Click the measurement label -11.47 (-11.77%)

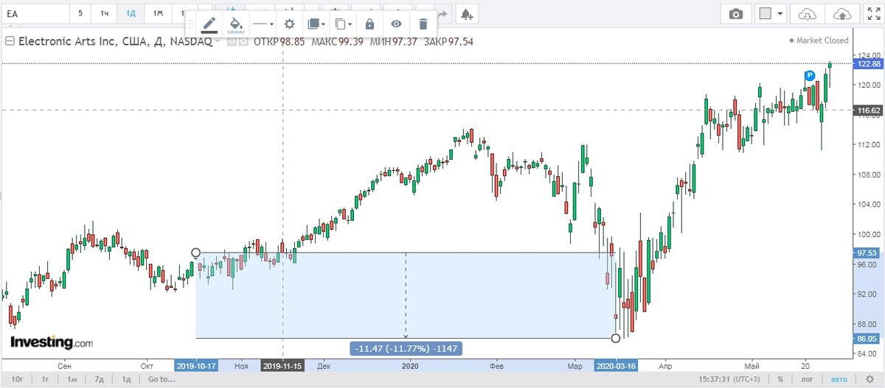point(406,348)
